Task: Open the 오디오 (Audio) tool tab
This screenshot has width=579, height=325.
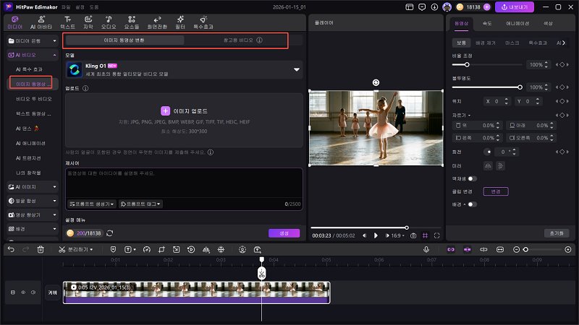Action: click(109, 22)
